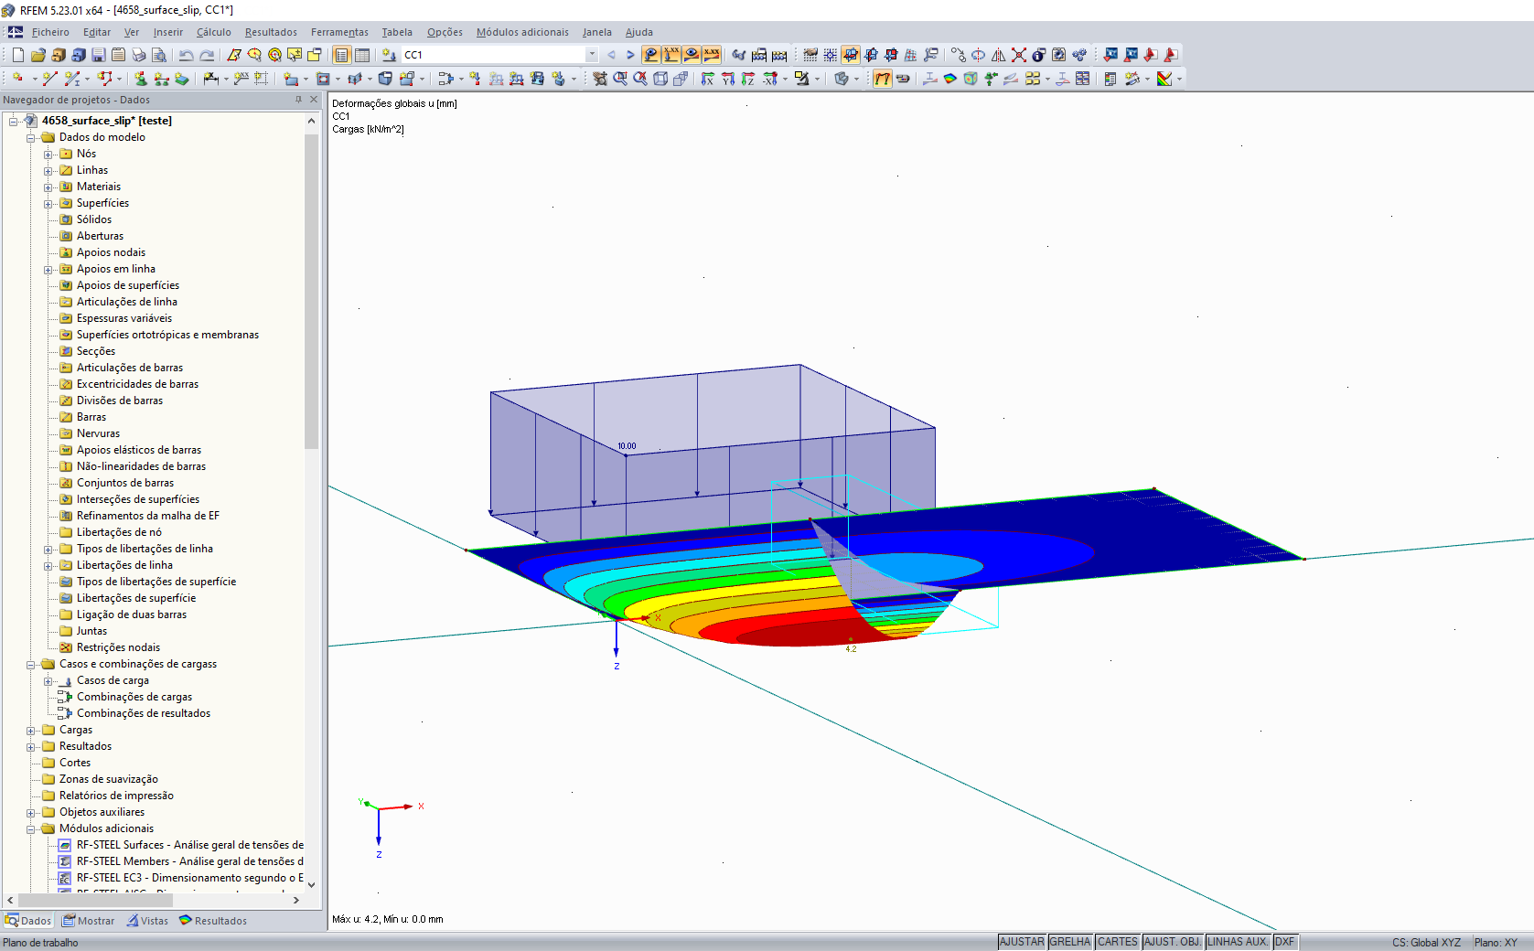
Task: Expand Apoios em linha tree node
Action: (48, 270)
